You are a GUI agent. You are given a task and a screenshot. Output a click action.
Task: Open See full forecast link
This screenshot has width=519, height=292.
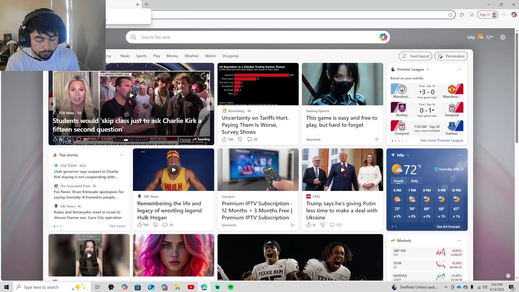click(x=448, y=227)
